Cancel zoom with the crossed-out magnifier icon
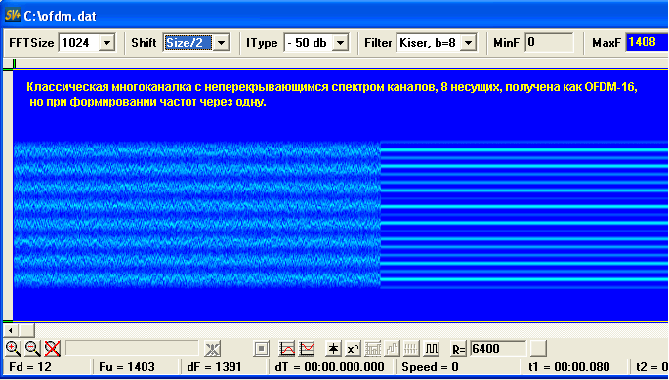Image resolution: width=669 pixels, height=380 pixels. click(x=52, y=349)
